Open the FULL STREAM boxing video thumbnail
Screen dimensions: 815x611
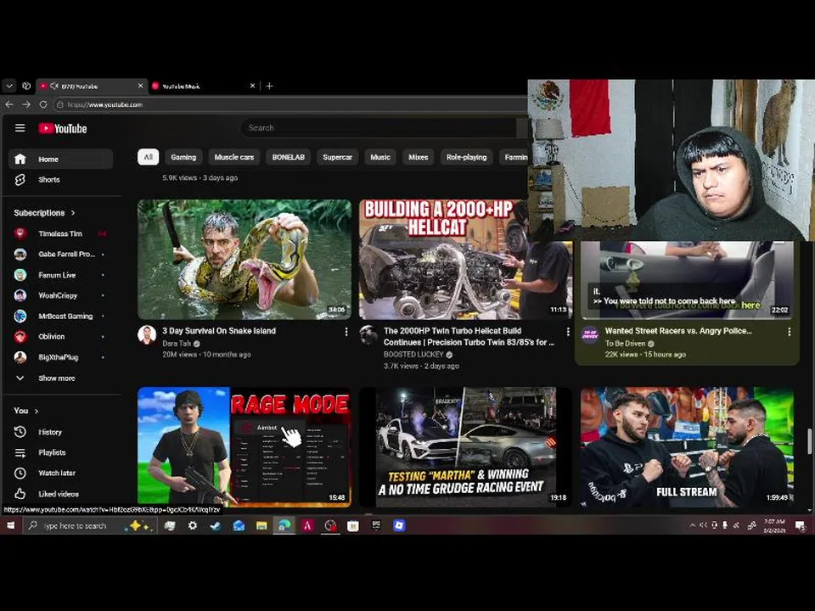tap(687, 447)
